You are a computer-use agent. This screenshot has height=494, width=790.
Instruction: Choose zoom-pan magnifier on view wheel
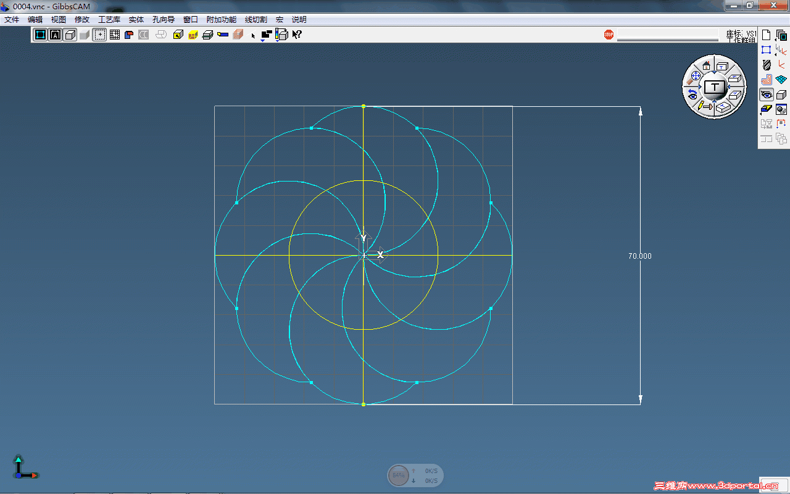[694, 77]
